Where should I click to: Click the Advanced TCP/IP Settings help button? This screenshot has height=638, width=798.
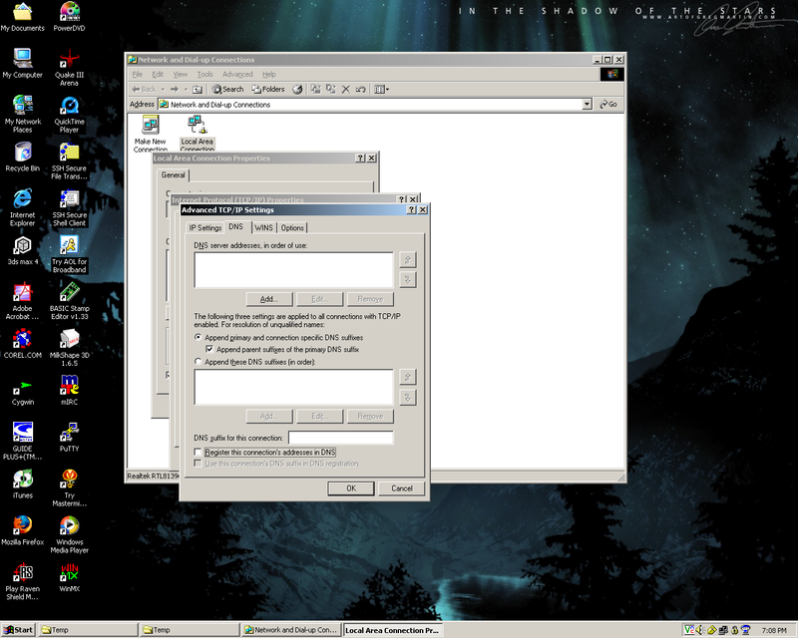(412, 210)
